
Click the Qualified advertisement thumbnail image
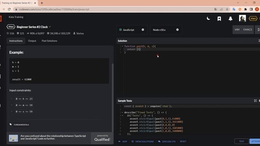pyautogui.click(x=13, y=138)
